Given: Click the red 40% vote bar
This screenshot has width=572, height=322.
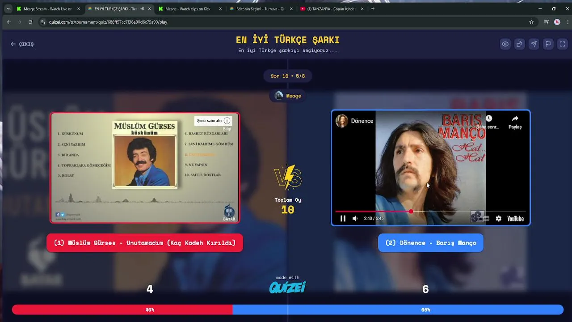Looking at the screenshot, I should (x=122, y=309).
